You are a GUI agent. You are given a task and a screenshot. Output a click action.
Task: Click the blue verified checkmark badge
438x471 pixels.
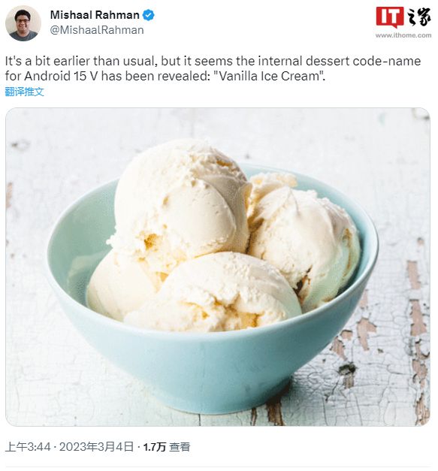coord(149,15)
